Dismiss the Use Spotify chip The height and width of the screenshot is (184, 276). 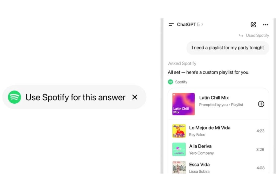(x=135, y=97)
